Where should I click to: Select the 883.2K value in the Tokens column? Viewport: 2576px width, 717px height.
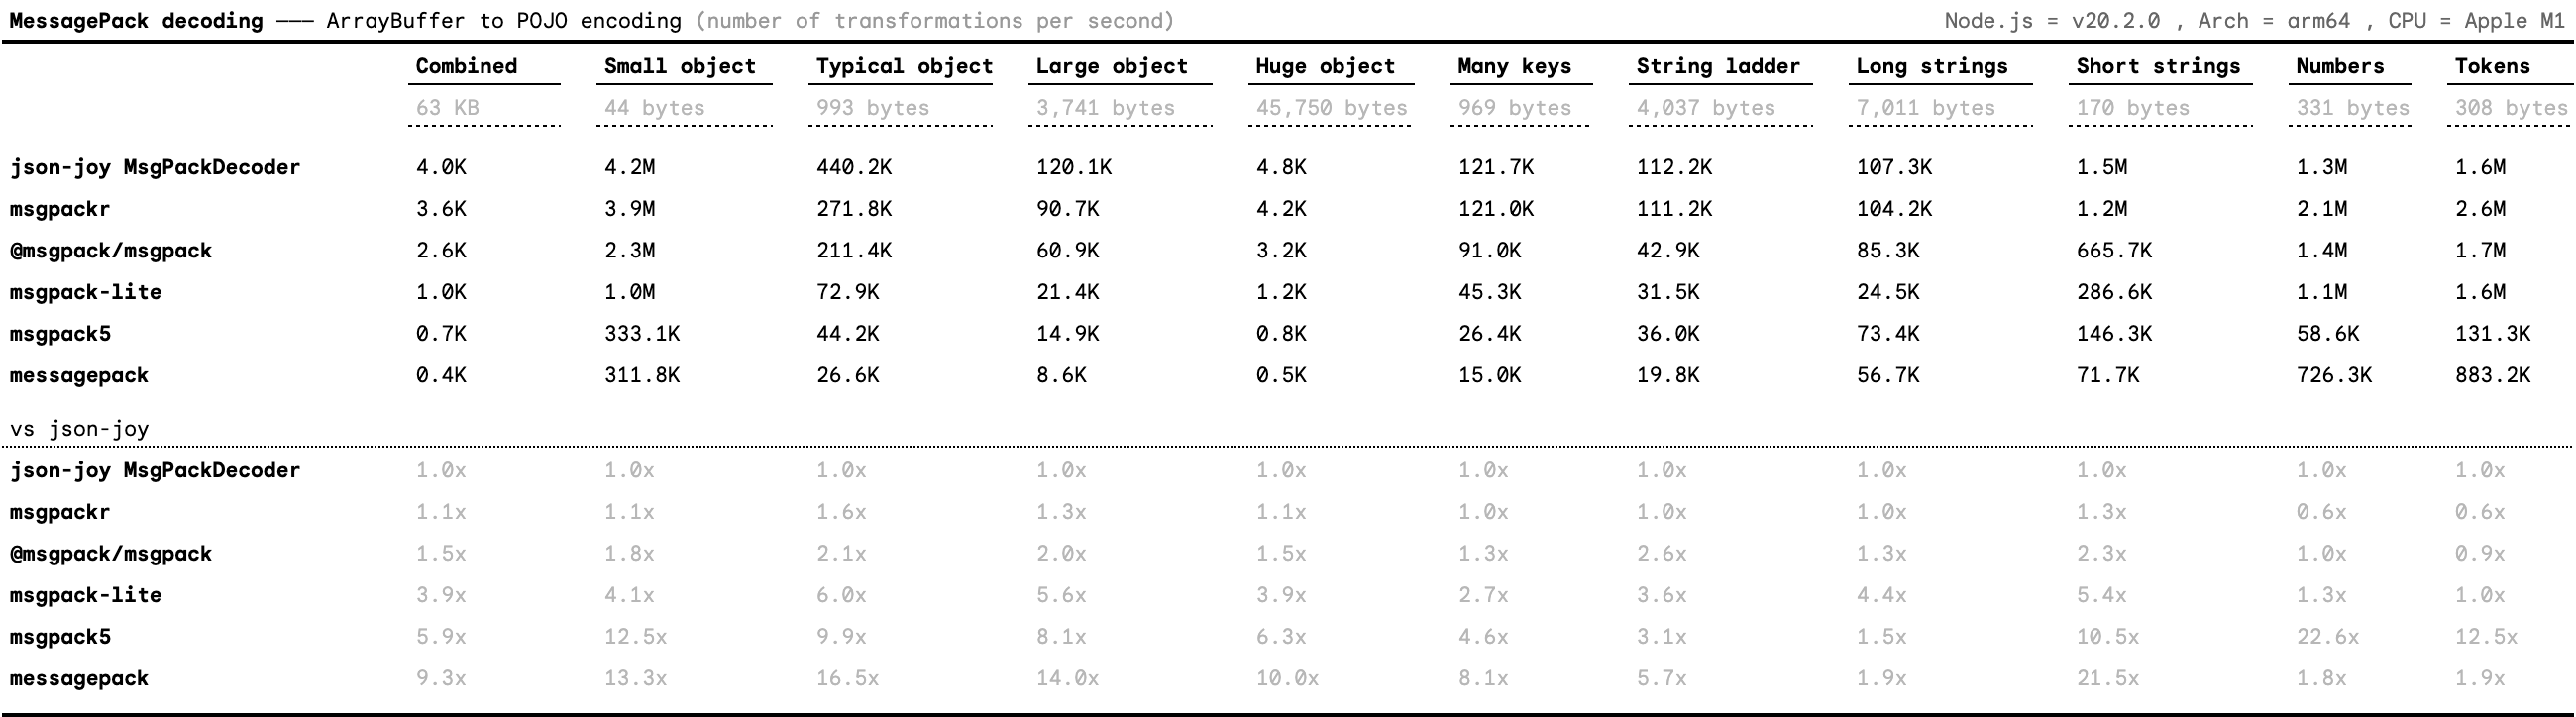pos(2492,375)
